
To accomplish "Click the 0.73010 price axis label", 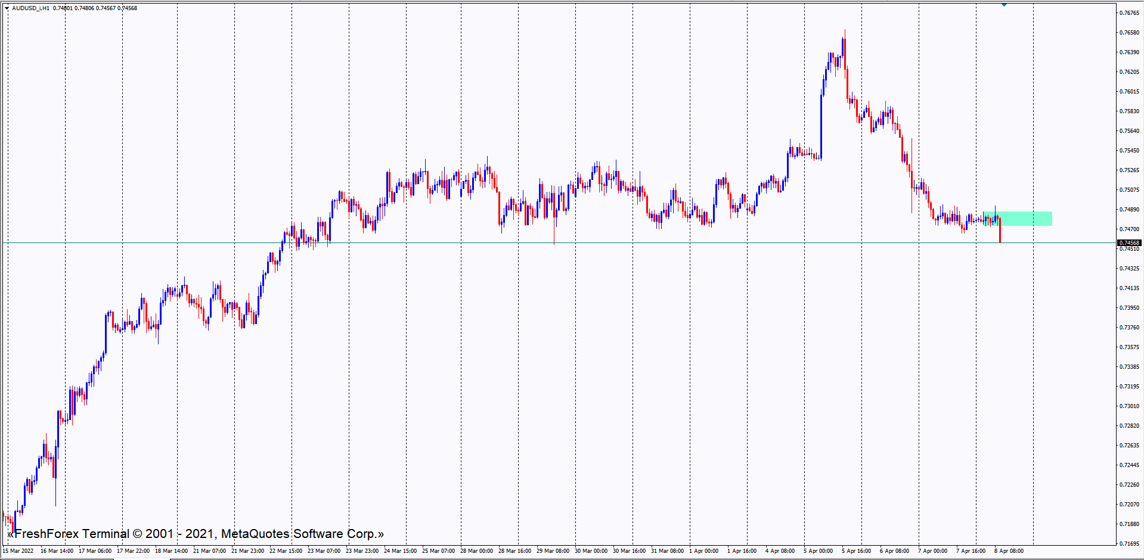I will [x=1129, y=406].
